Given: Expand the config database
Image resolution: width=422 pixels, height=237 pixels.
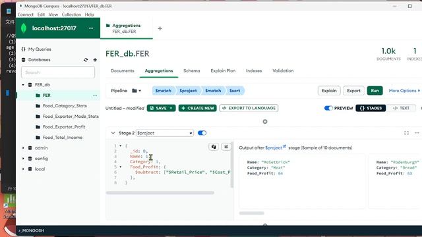Looking at the screenshot, I should point(23,159).
